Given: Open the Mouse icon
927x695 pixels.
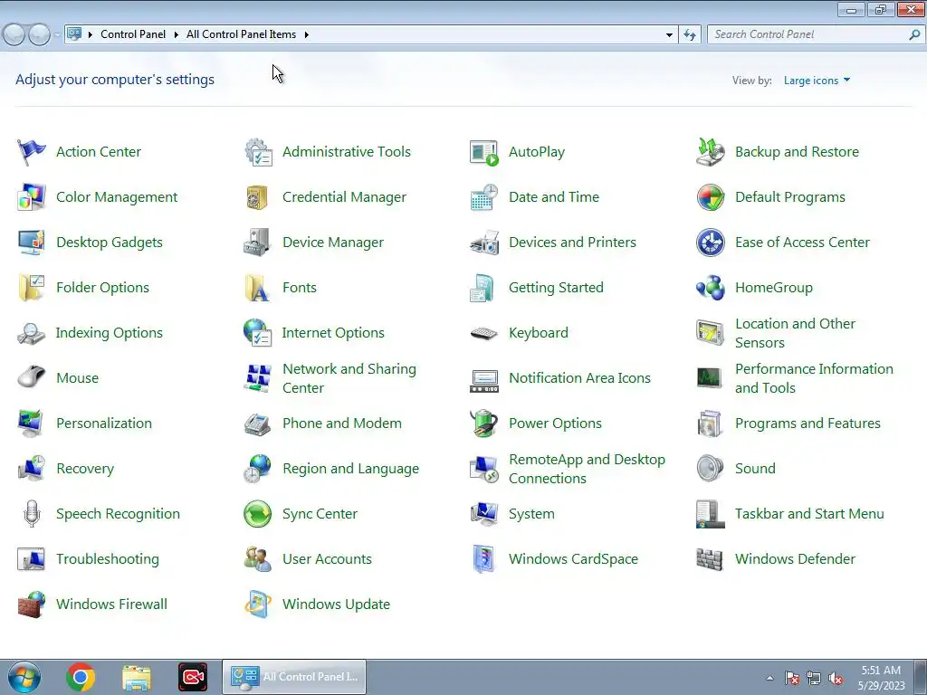Looking at the screenshot, I should tap(32, 377).
